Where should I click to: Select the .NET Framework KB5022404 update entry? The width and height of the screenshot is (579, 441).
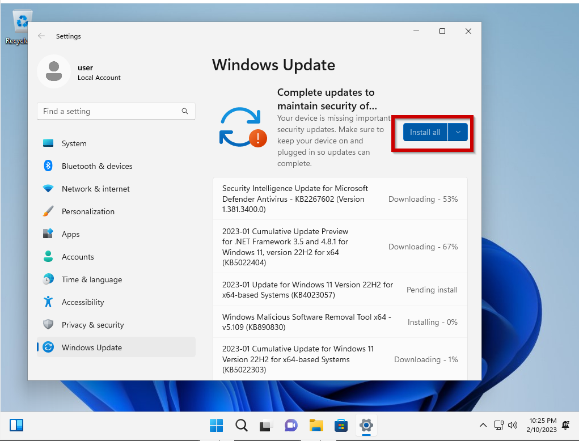340,247
